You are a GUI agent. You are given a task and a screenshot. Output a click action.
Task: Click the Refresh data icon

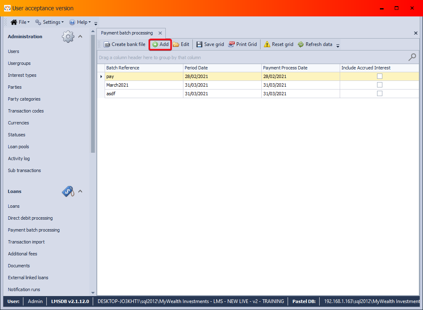point(301,44)
